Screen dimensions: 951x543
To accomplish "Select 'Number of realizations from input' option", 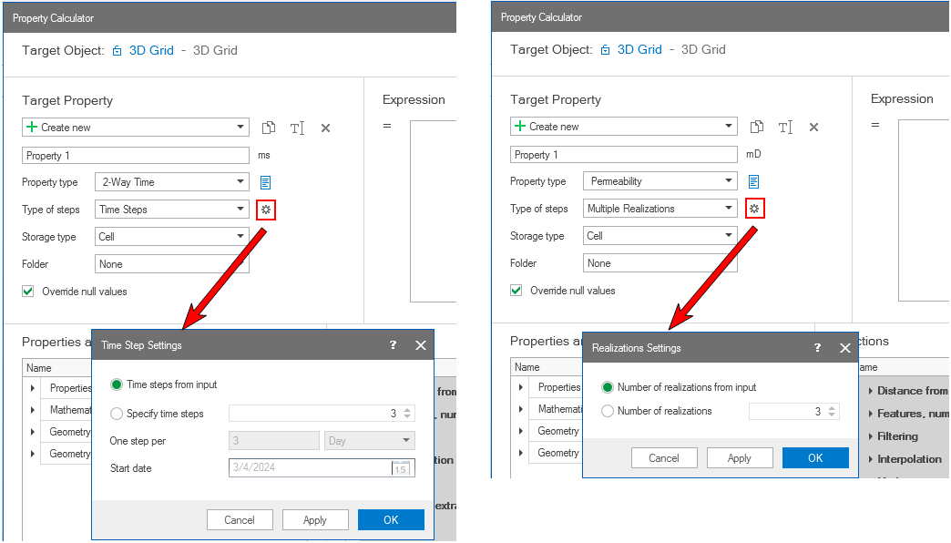I will coord(608,387).
